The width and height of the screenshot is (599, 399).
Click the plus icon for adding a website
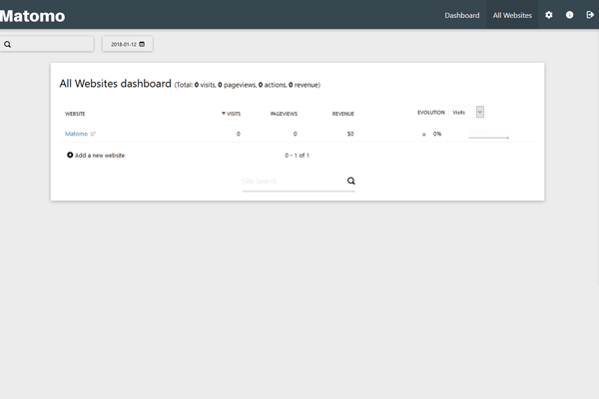(70, 156)
